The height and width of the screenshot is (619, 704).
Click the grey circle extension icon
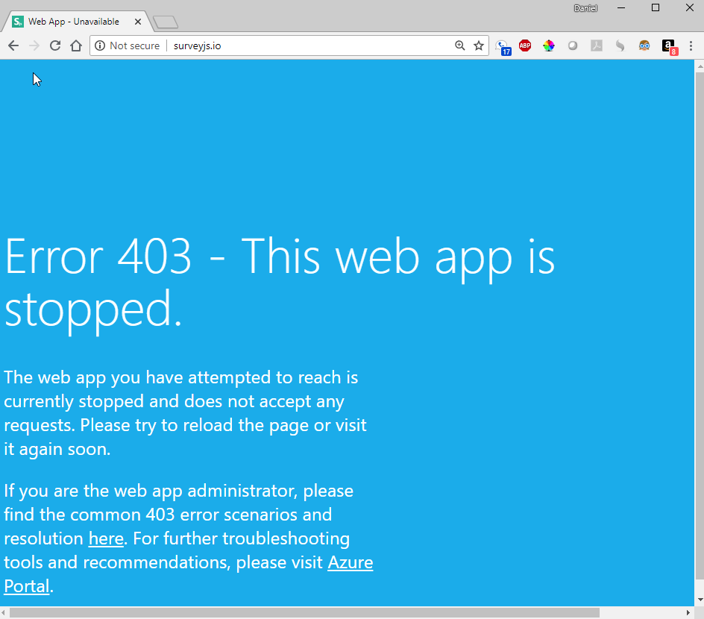pos(573,45)
